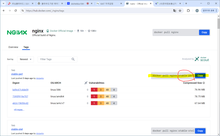Open the tab search chevron
220x136 pixels.
[3, 3]
